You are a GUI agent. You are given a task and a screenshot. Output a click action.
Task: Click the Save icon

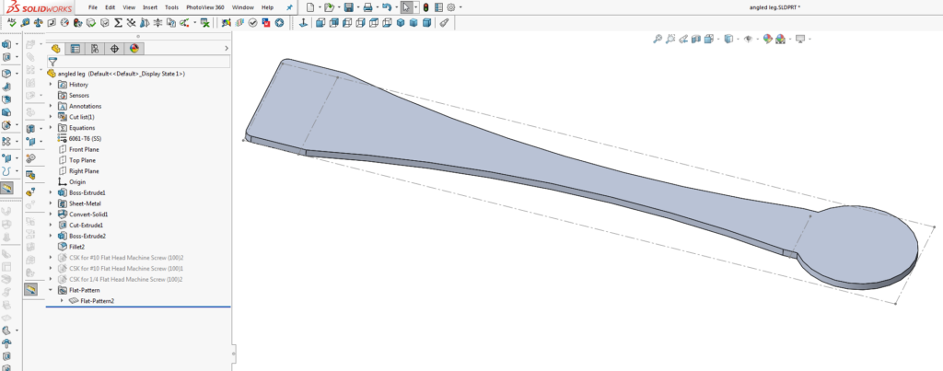tap(348, 7)
